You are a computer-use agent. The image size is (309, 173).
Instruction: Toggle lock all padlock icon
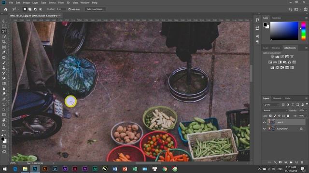coord(288,116)
